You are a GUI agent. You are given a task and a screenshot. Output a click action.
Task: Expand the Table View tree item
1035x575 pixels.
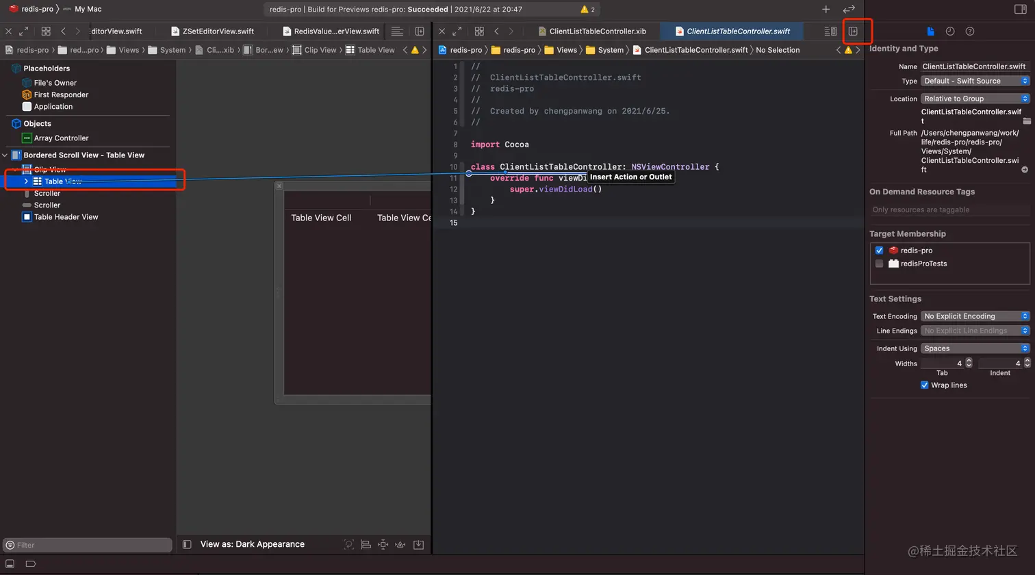(27, 181)
